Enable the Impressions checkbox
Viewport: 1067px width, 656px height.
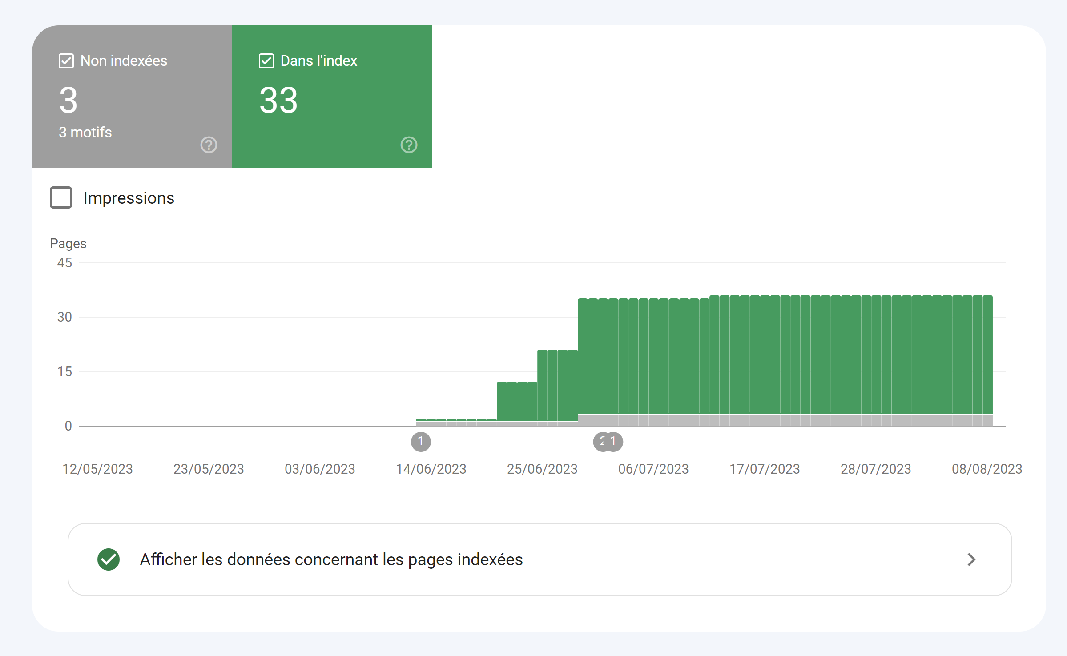click(61, 197)
